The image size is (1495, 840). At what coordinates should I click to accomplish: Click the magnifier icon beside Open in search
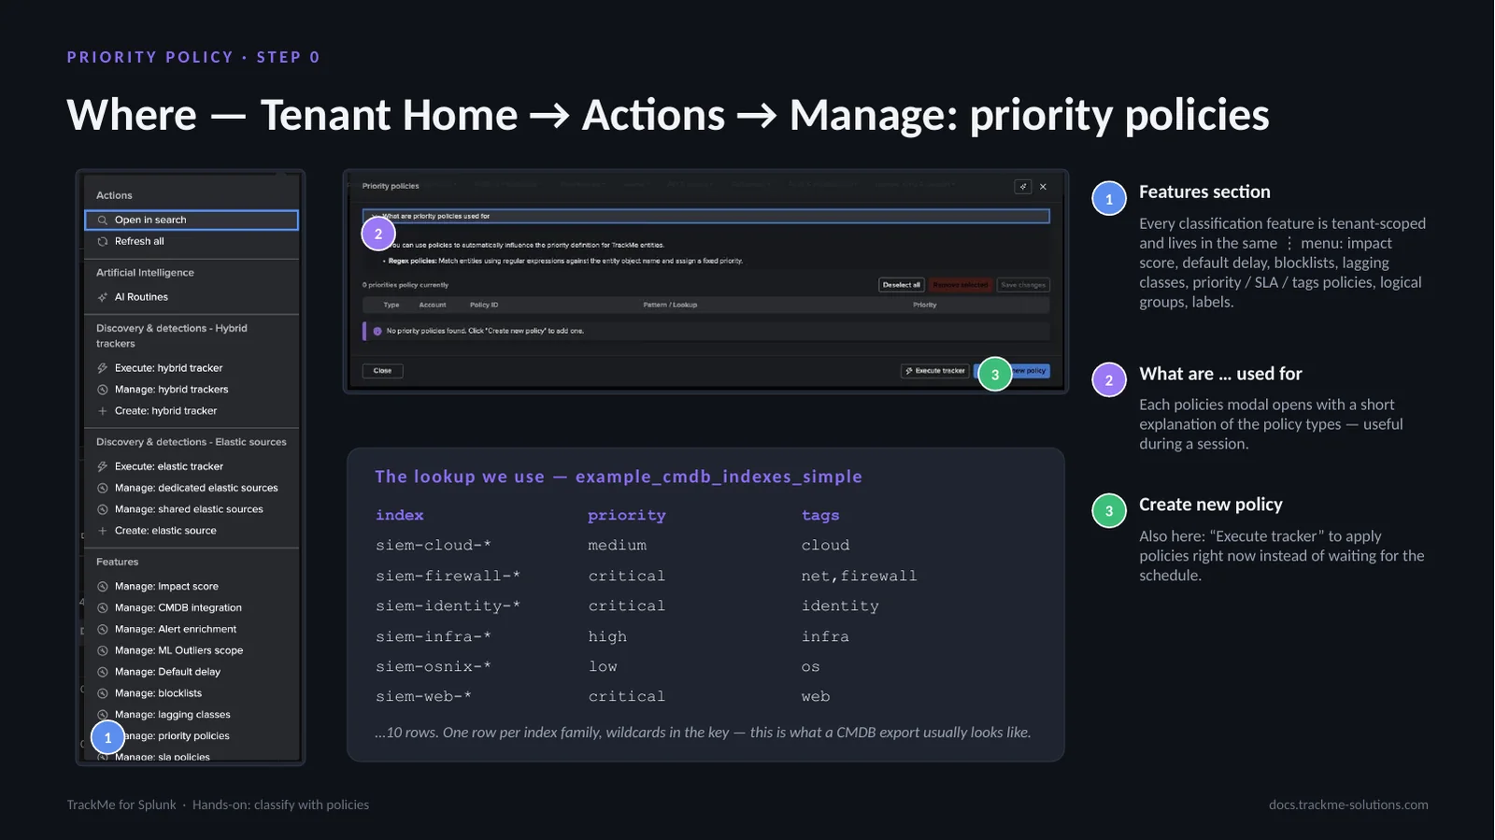tap(103, 221)
